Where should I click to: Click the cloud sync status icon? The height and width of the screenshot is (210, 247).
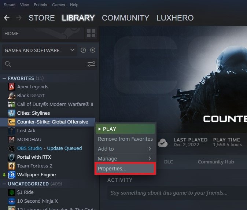pos(163,143)
